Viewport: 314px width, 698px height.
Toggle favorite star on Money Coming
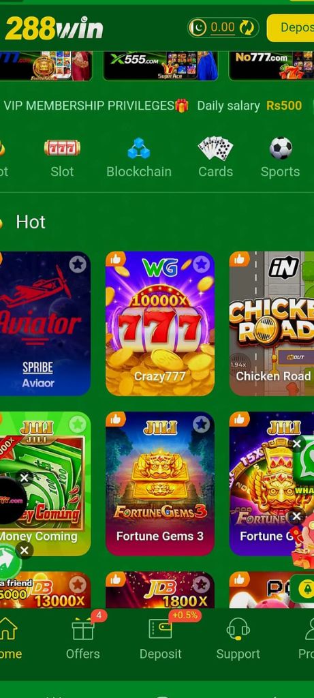pos(78,424)
